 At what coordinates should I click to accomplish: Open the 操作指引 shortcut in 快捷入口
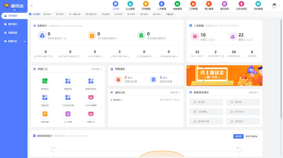click(45, 83)
